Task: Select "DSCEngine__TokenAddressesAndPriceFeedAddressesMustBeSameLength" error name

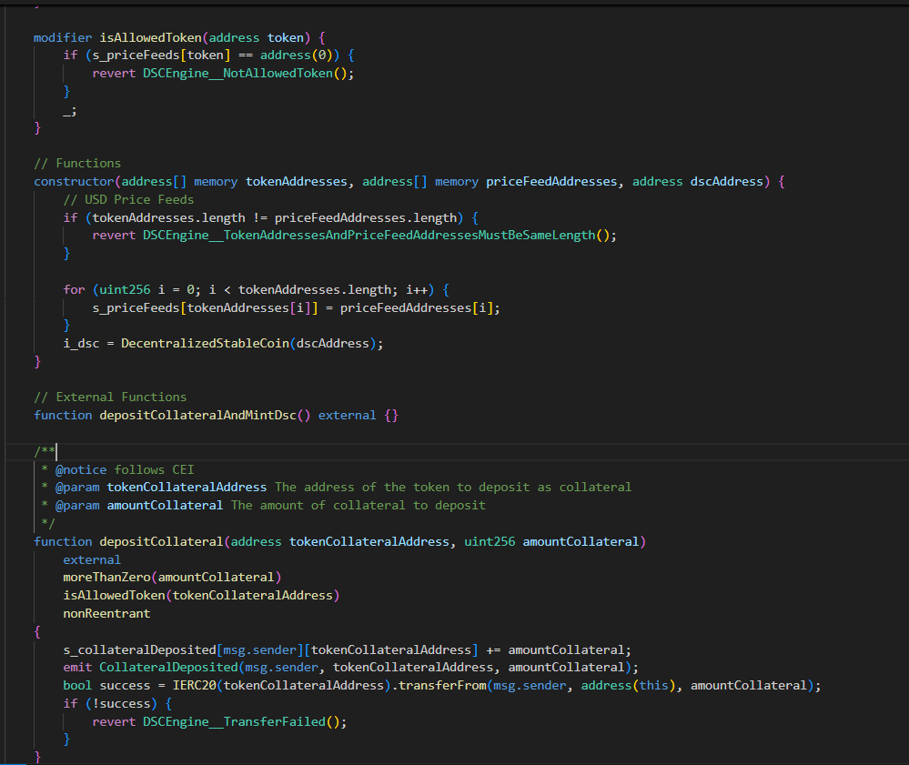Action: [x=369, y=236]
